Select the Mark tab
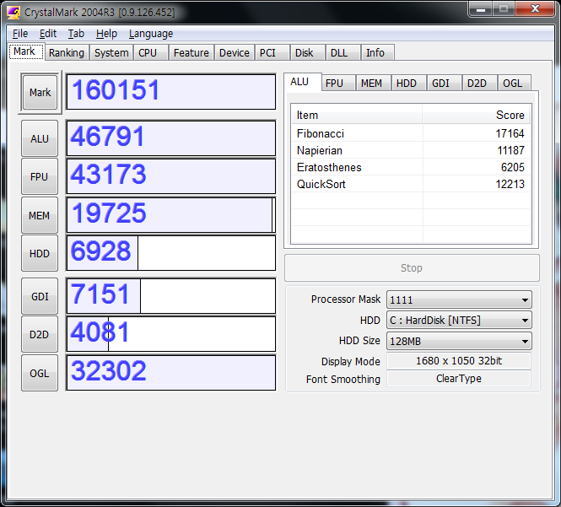The height and width of the screenshot is (507, 561). coord(25,51)
